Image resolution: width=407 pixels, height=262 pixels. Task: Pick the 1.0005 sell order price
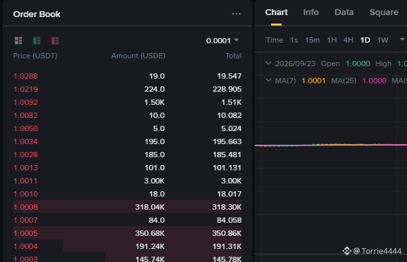[26, 233]
